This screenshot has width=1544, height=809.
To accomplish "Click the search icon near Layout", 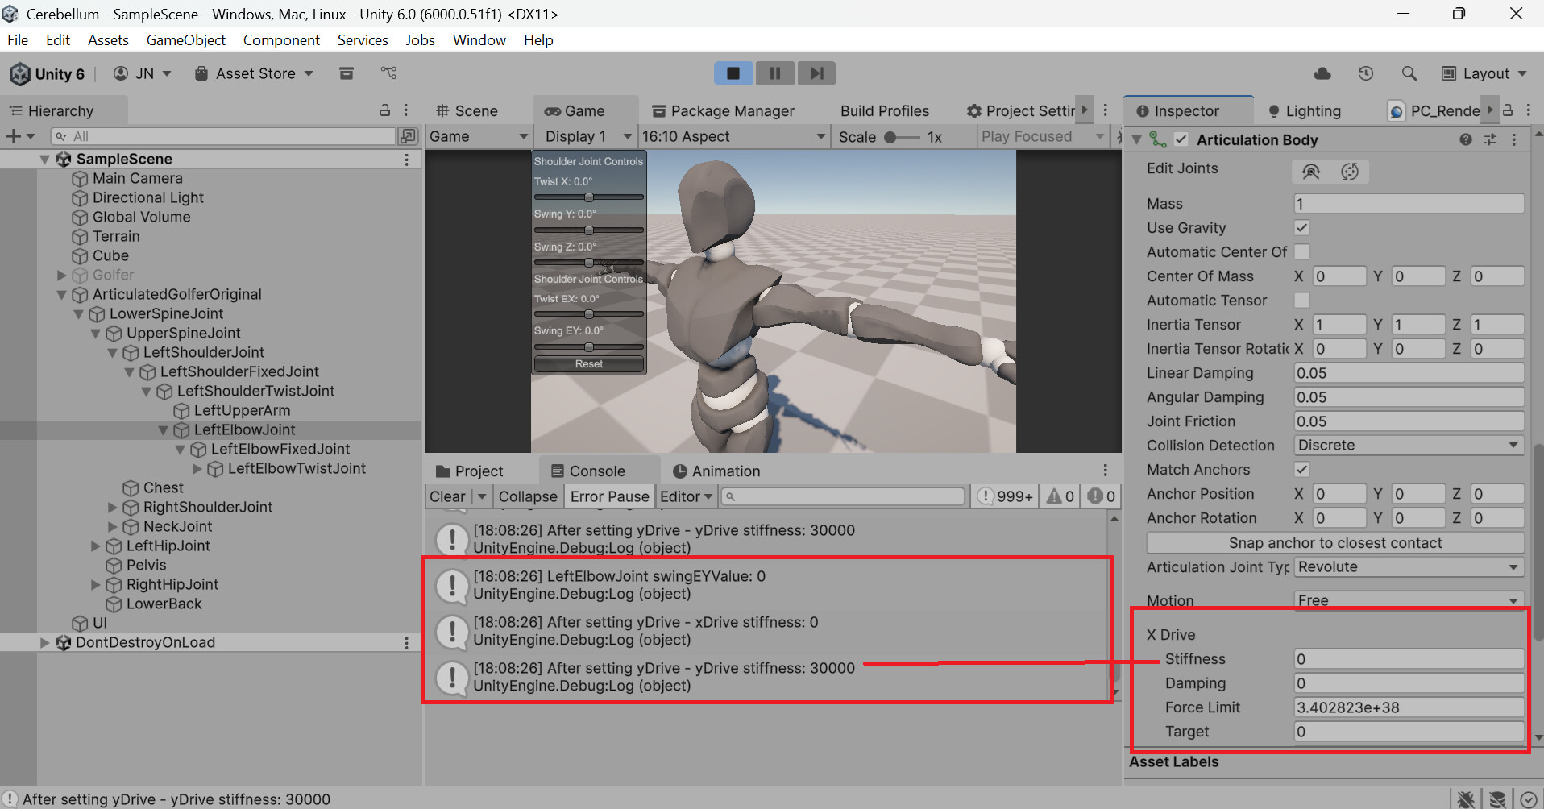I will point(1409,73).
